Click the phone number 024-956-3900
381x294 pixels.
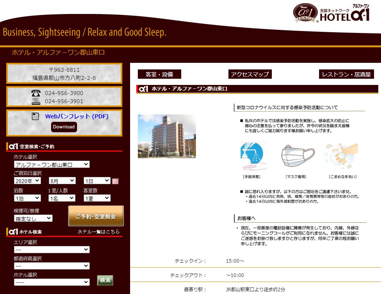coord(64,93)
